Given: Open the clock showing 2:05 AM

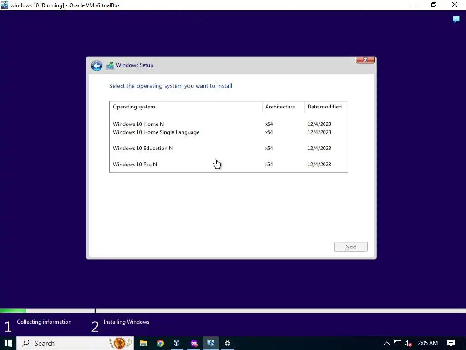Looking at the screenshot, I should pyautogui.click(x=428, y=343).
